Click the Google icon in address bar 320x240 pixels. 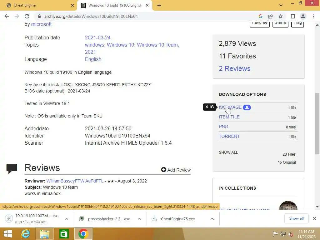(x=260, y=16)
